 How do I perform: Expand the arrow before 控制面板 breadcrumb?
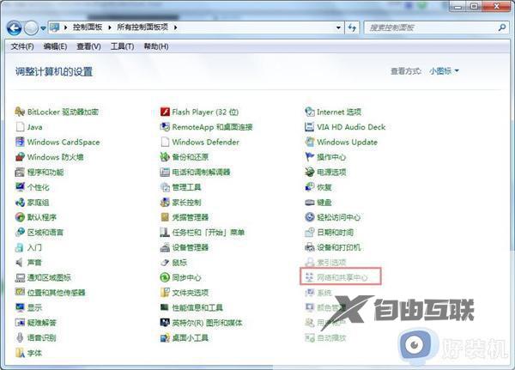[x=66, y=27]
